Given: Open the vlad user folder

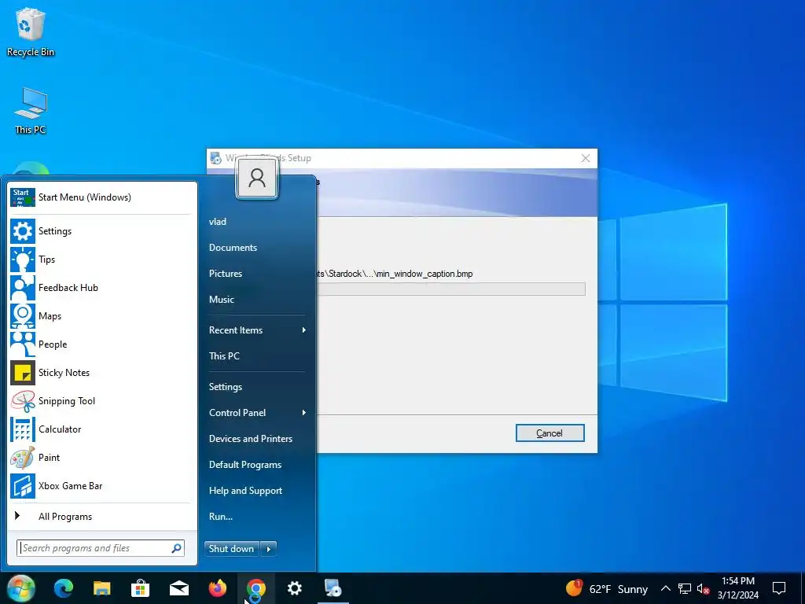Looking at the screenshot, I should [218, 222].
